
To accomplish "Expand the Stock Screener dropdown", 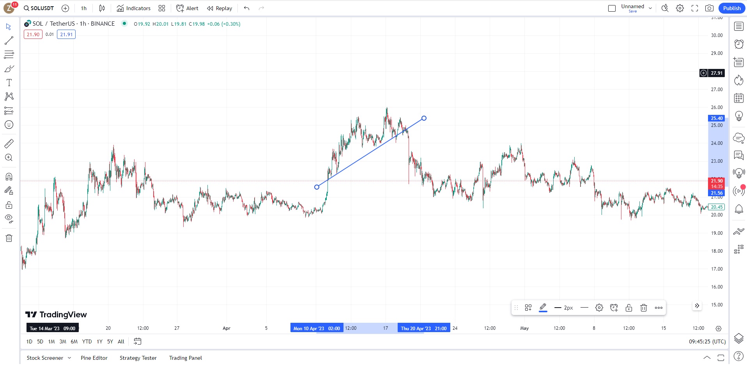I will pyautogui.click(x=69, y=358).
